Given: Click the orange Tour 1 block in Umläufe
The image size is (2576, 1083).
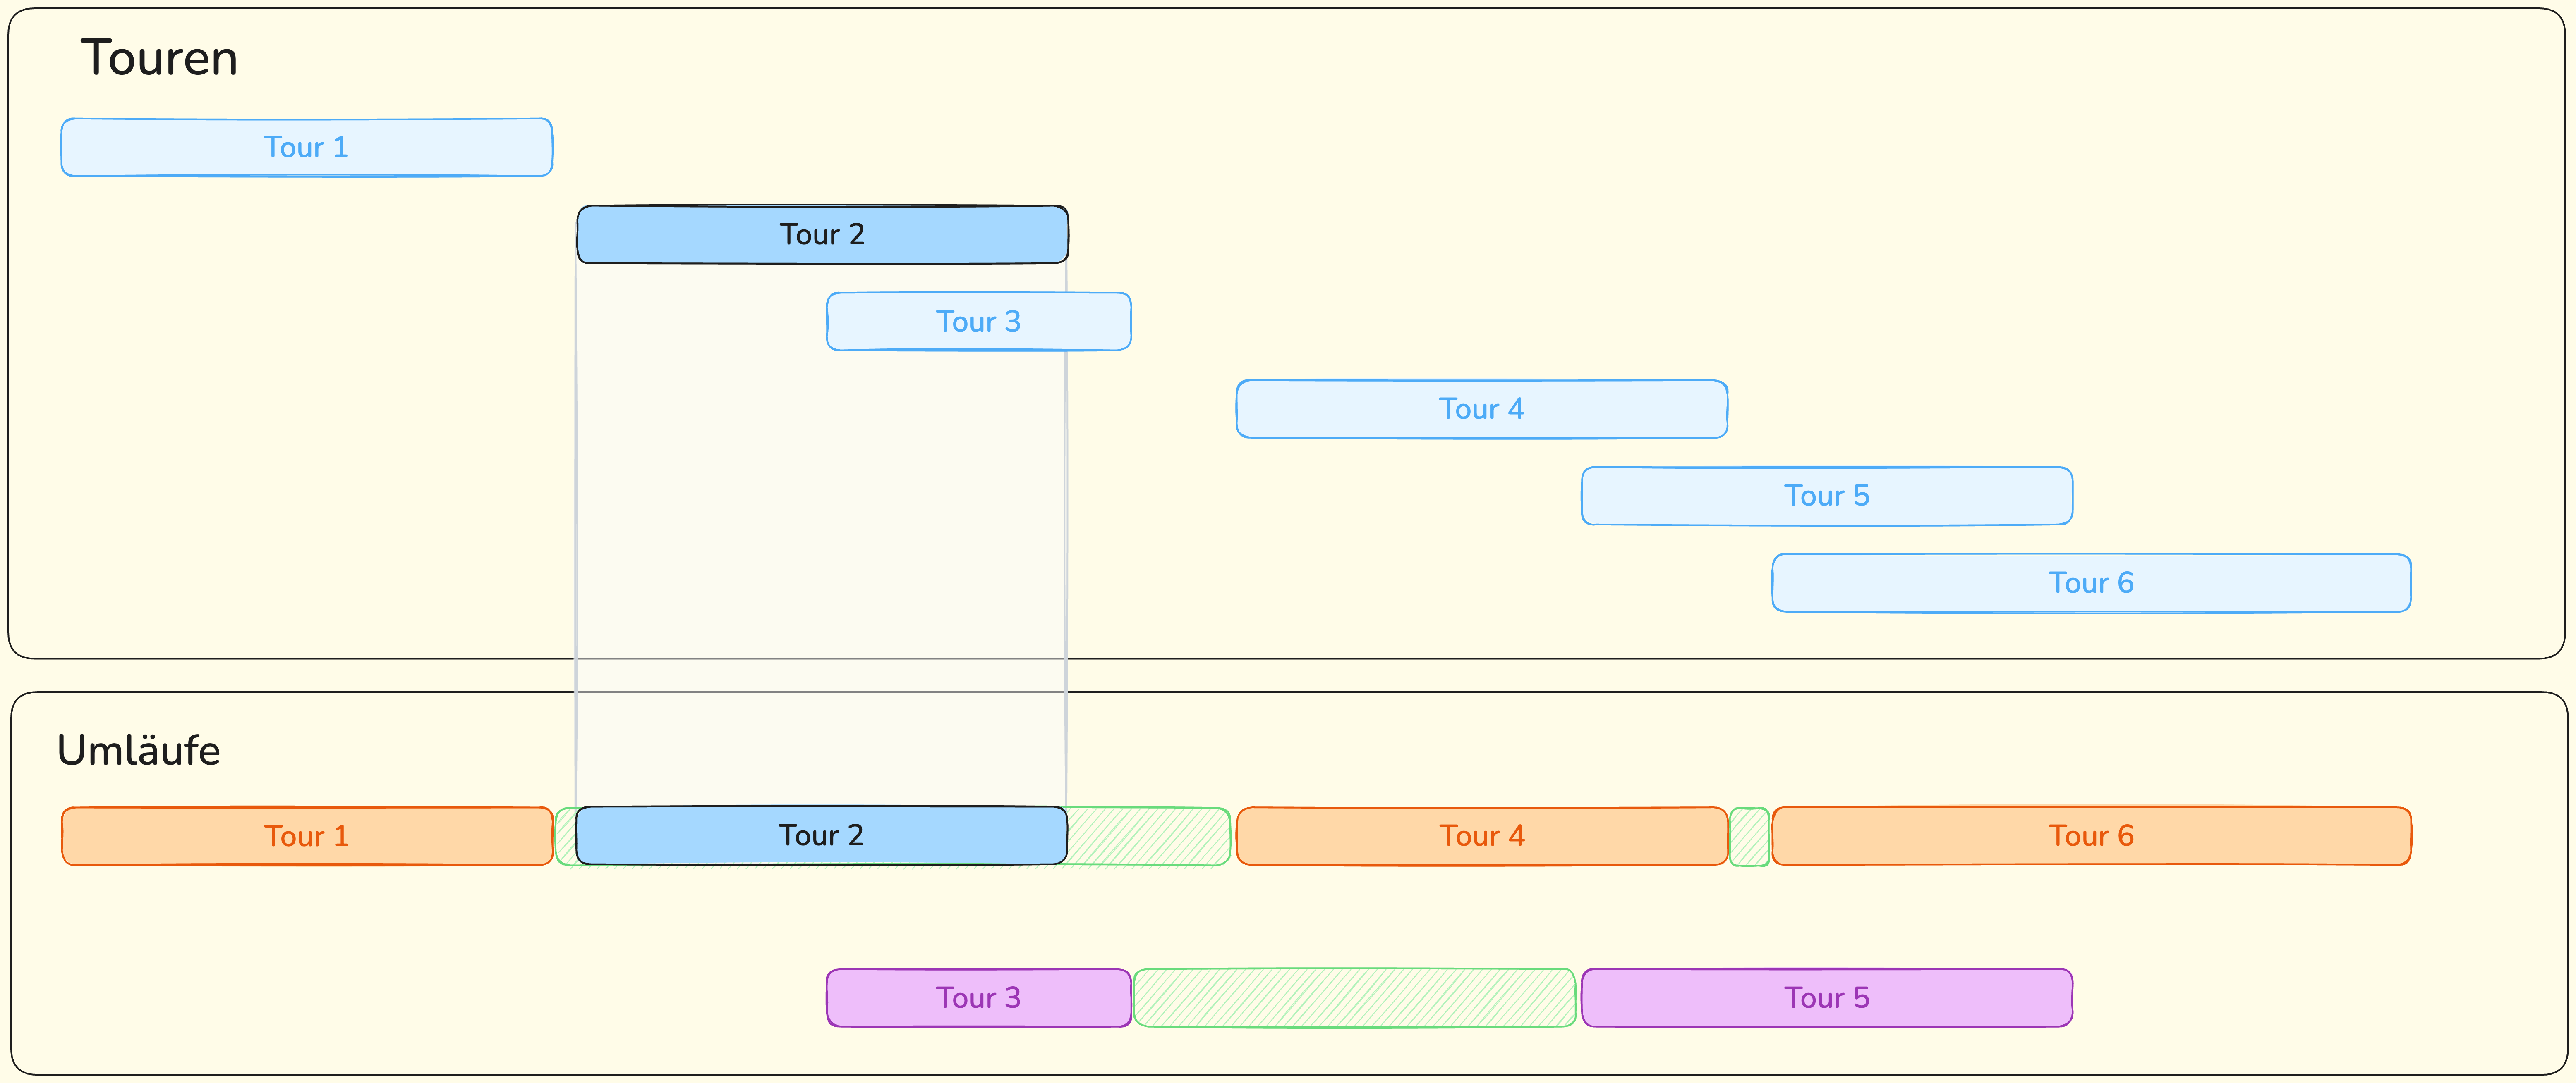Looking at the screenshot, I should point(306,836).
